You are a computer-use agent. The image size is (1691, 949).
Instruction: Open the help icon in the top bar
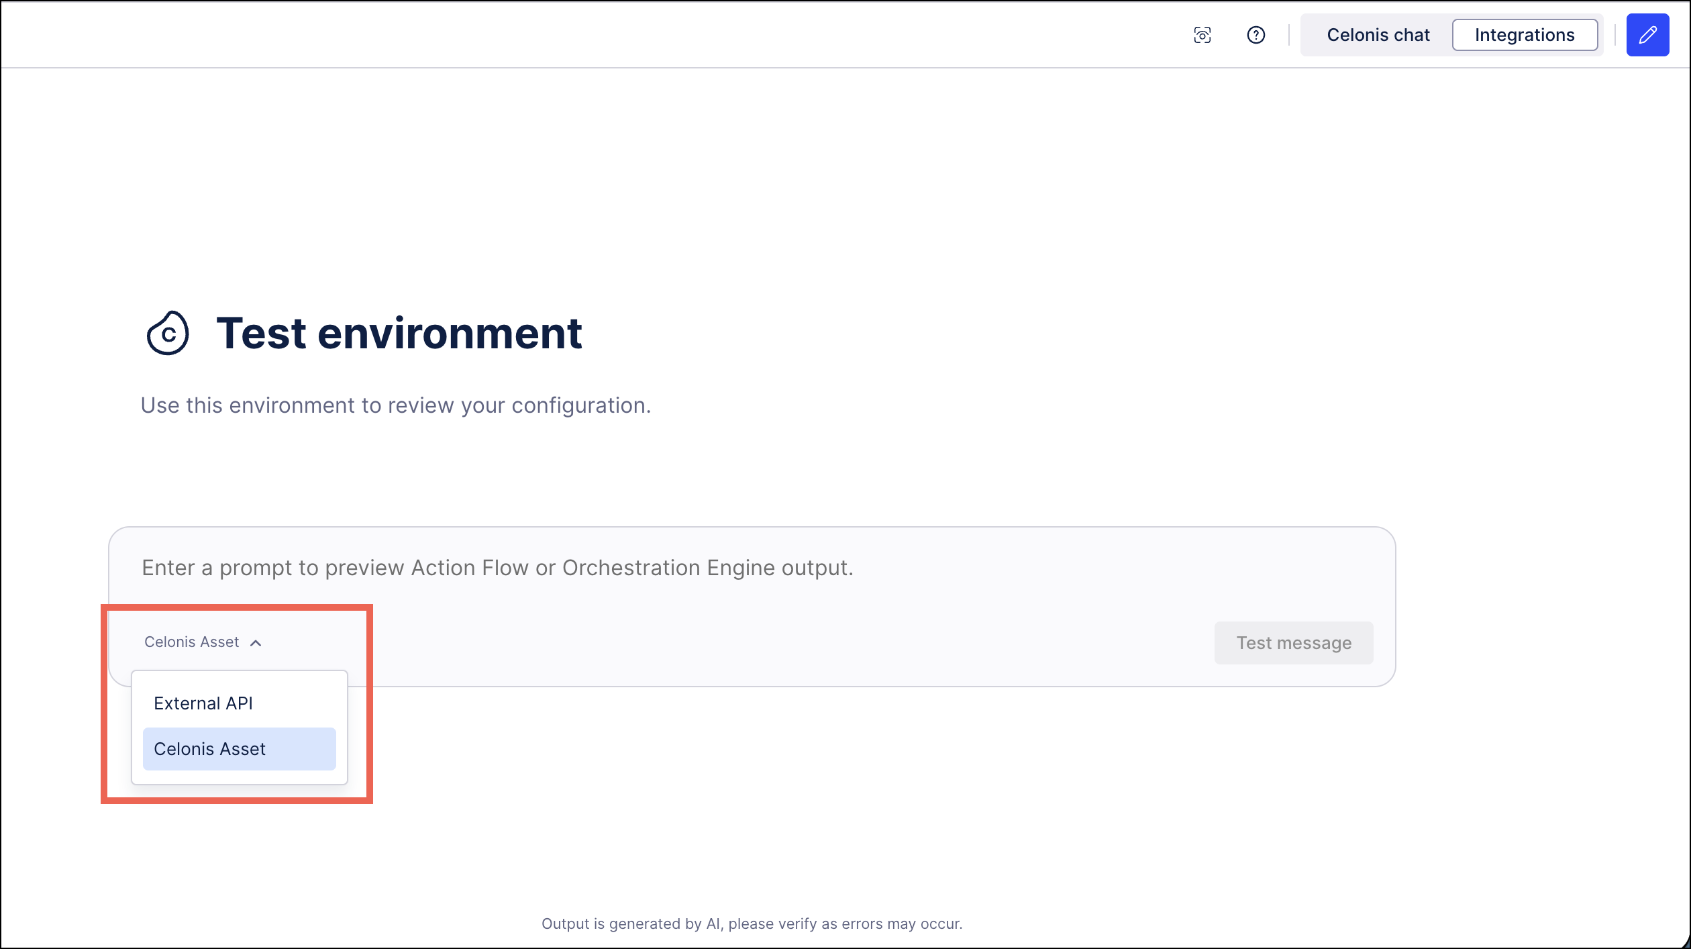click(1256, 35)
